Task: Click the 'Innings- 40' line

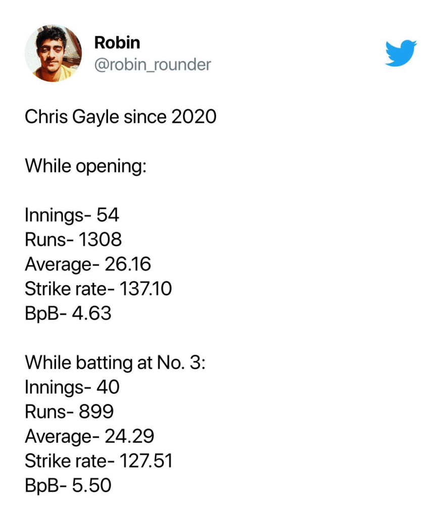Action: [72, 387]
